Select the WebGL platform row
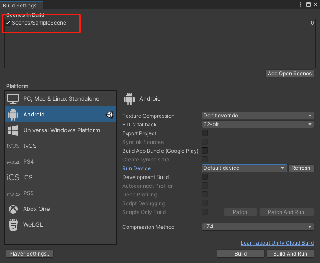Screen dimensions: 320x263 [x=60, y=224]
